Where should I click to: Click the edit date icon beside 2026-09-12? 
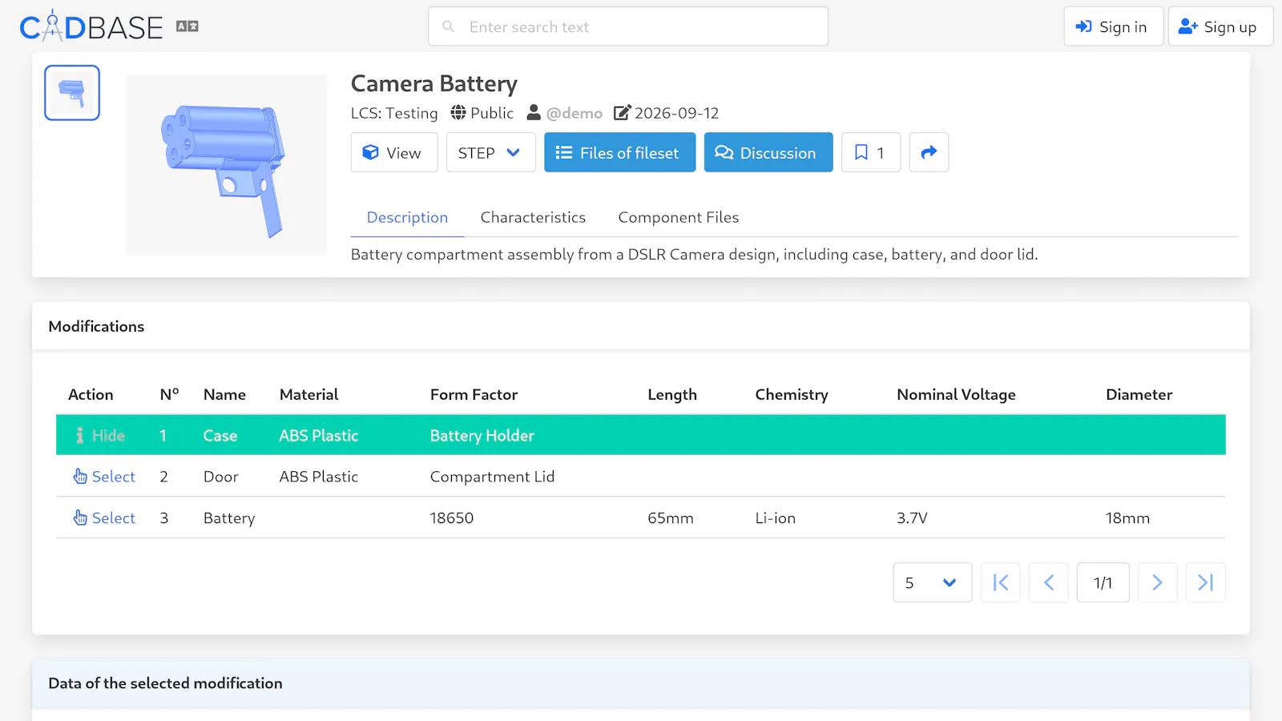(623, 112)
